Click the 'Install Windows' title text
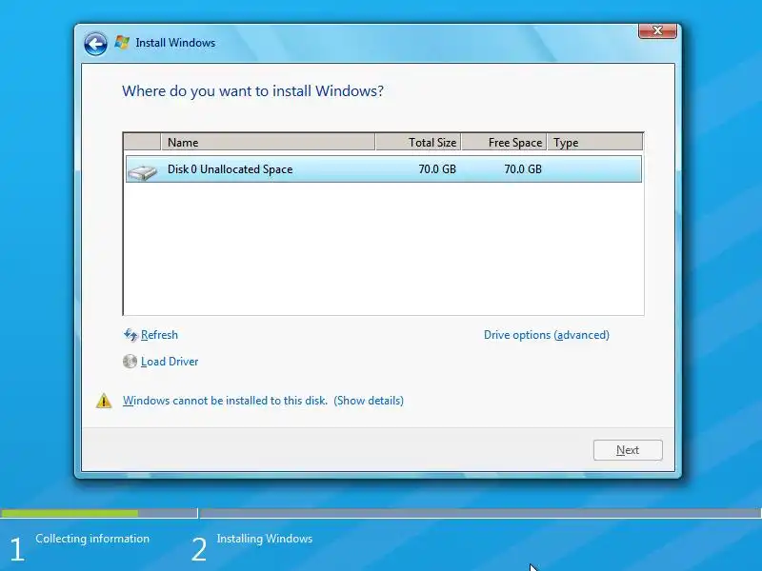The width and height of the screenshot is (762, 571). pyautogui.click(x=175, y=43)
